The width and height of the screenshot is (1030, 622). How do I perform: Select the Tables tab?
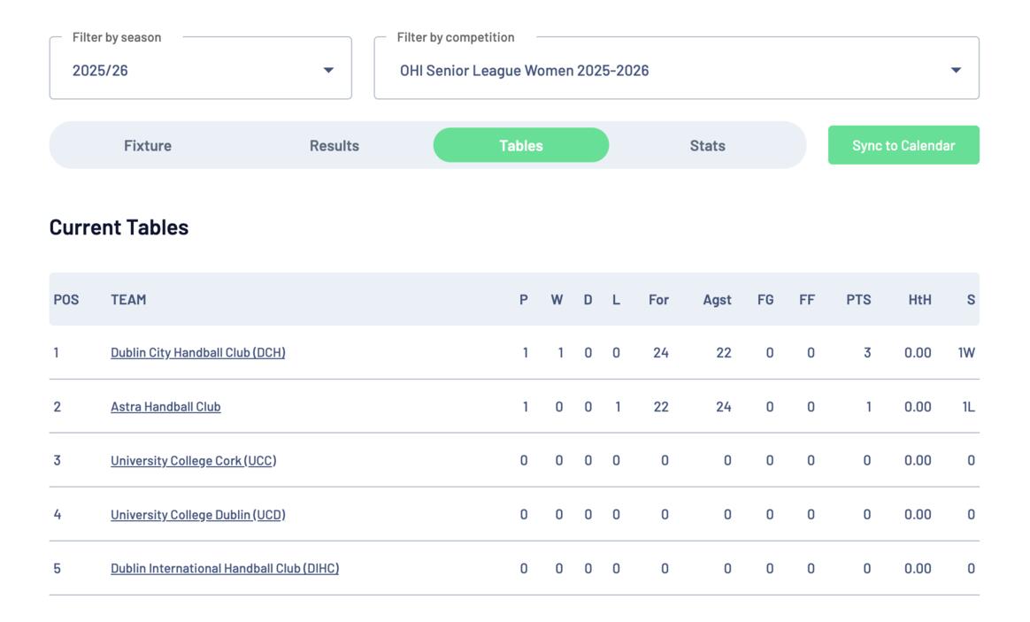pyautogui.click(x=521, y=146)
